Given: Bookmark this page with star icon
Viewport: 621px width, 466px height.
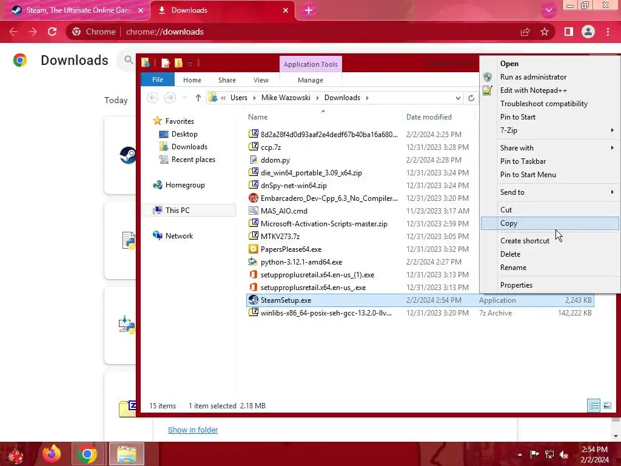Looking at the screenshot, I should 545,32.
